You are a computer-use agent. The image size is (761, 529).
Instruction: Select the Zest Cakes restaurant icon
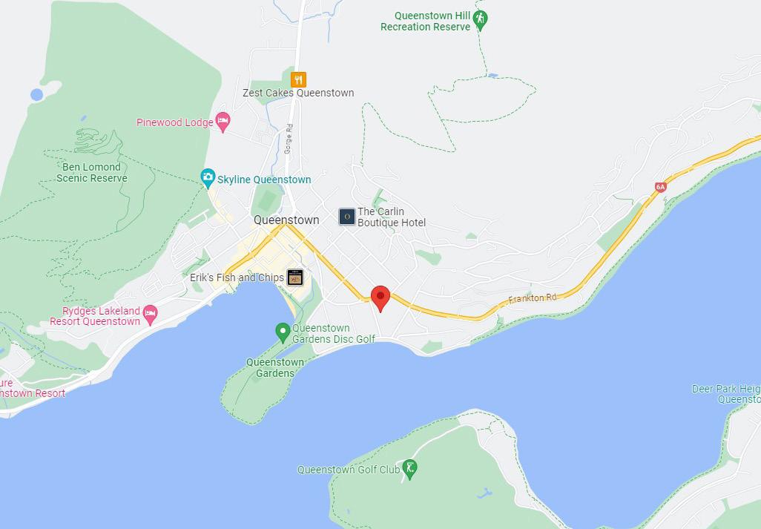point(298,79)
